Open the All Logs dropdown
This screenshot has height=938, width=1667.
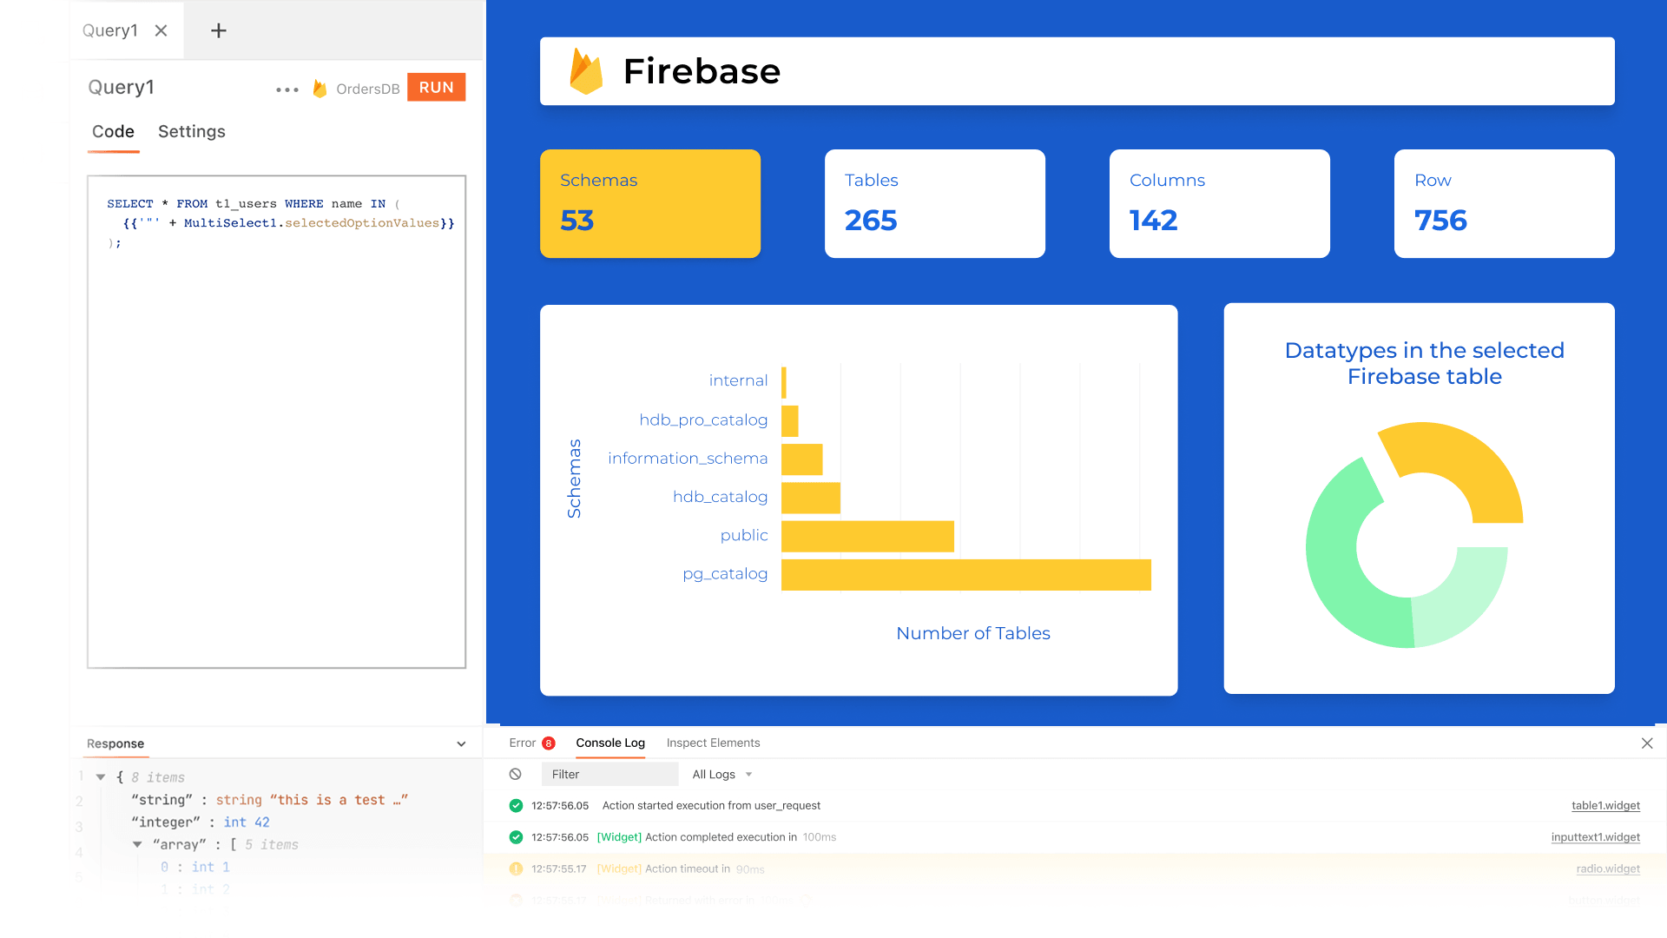pyautogui.click(x=721, y=774)
